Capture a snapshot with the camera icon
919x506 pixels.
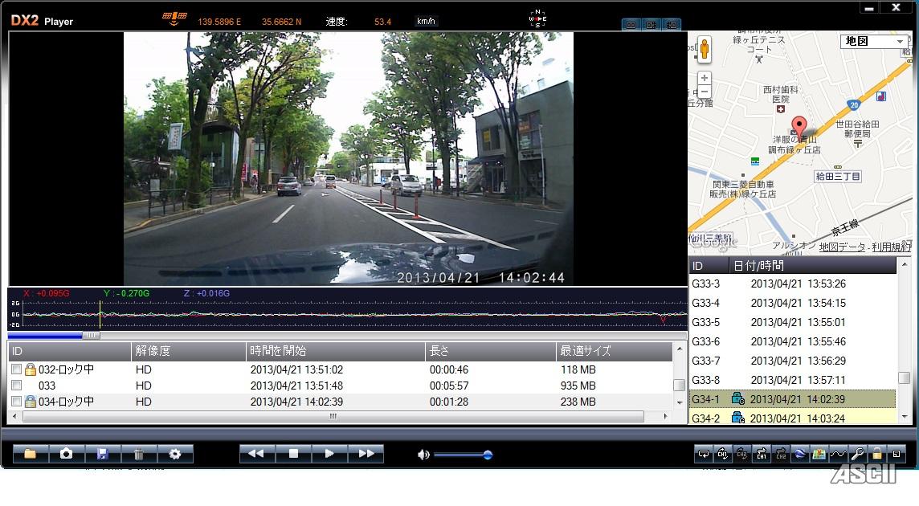click(x=66, y=454)
